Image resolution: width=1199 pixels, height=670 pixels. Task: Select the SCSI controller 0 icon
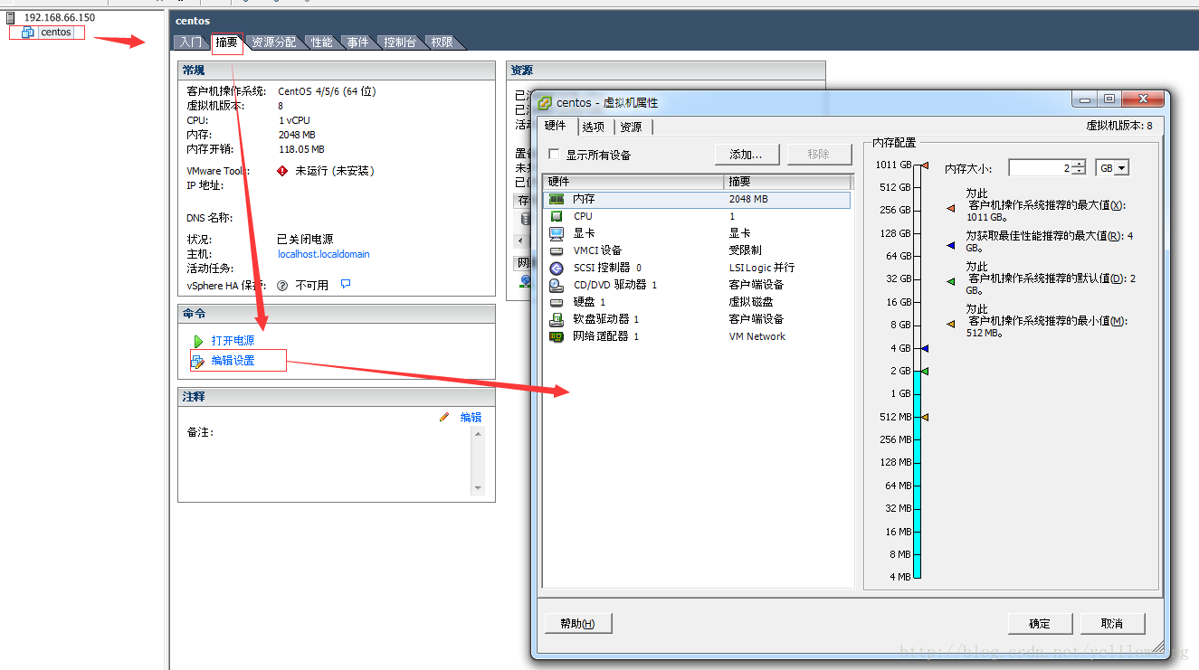point(557,268)
